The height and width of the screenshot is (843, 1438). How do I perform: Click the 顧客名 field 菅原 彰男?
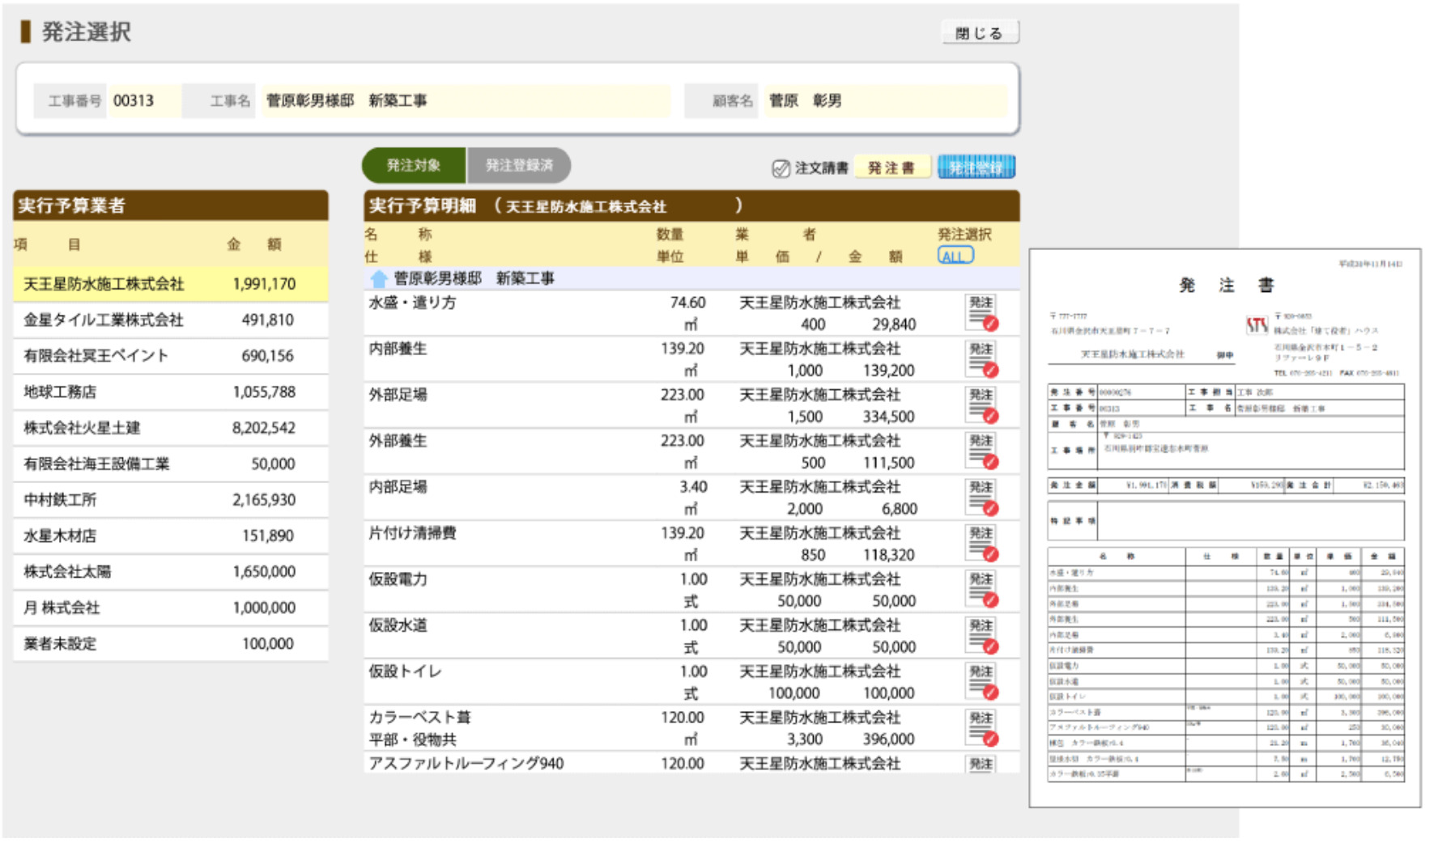tap(885, 101)
